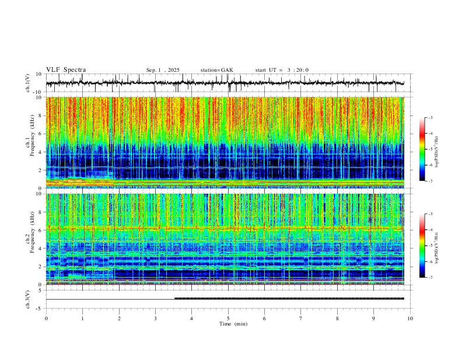Click the ch.2 spectrogram color scale bar
The image size is (462, 357).
[x=422, y=246]
